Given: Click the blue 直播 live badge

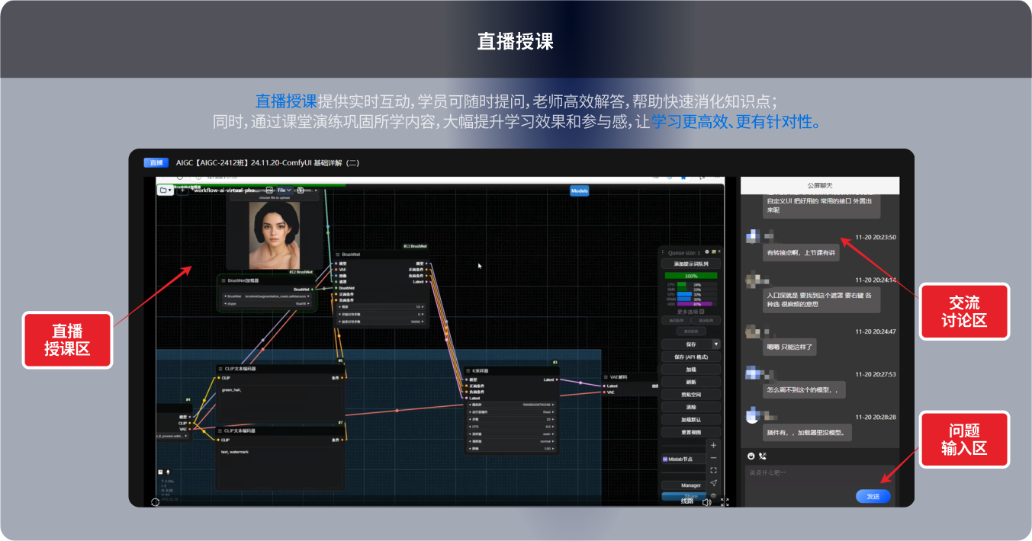Looking at the screenshot, I should pyautogui.click(x=156, y=162).
